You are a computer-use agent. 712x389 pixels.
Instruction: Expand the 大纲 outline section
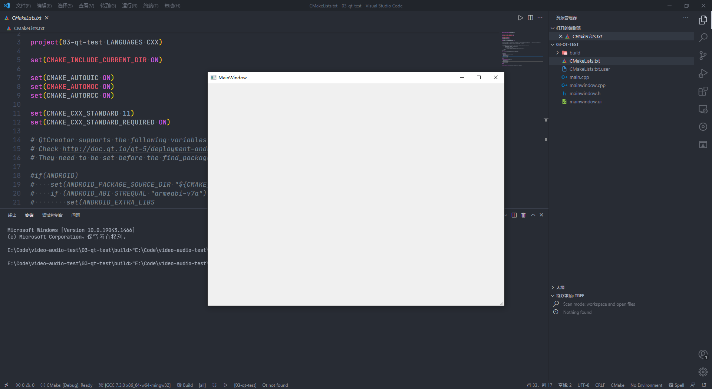coord(560,287)
